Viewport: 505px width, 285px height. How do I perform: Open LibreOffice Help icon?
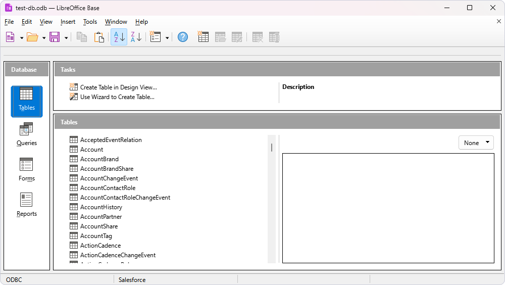(x=183, y=37)
